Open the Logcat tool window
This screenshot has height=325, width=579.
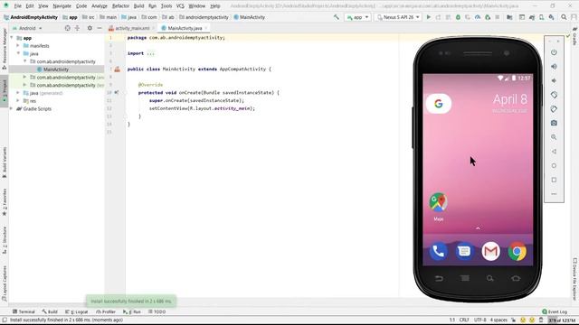click(76, 311)
